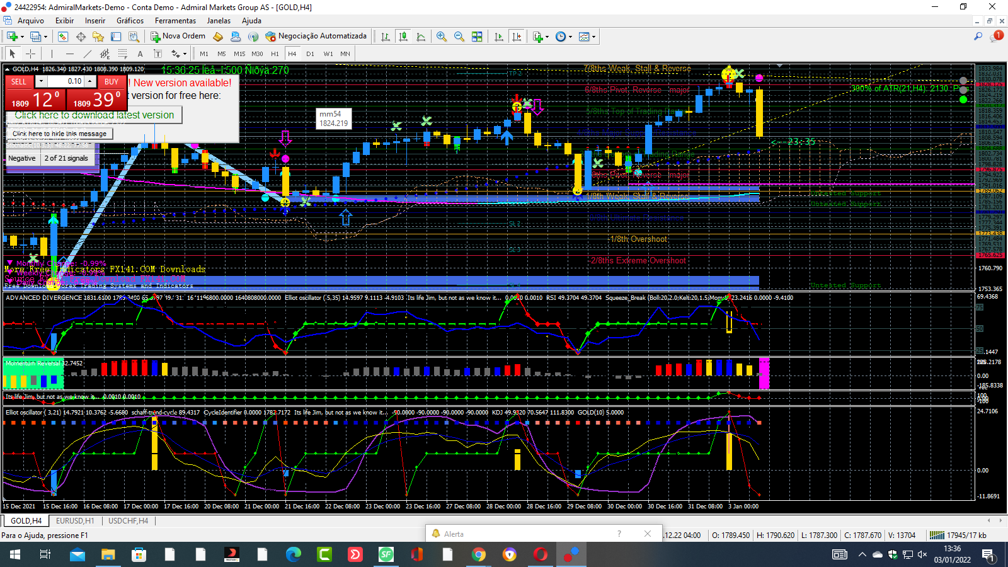Click 'Click here to hide this message'
1008x567 pixels.
tap(59, 134)
